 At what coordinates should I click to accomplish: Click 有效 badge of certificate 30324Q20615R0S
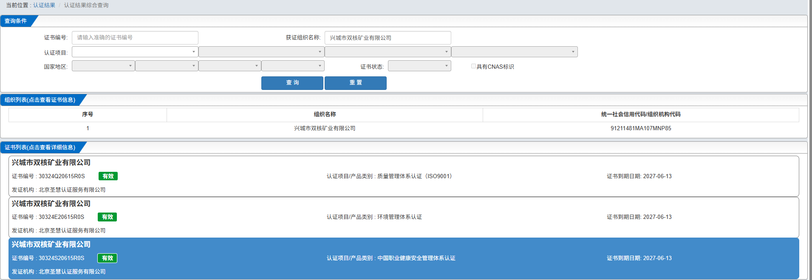click(108, 176)
